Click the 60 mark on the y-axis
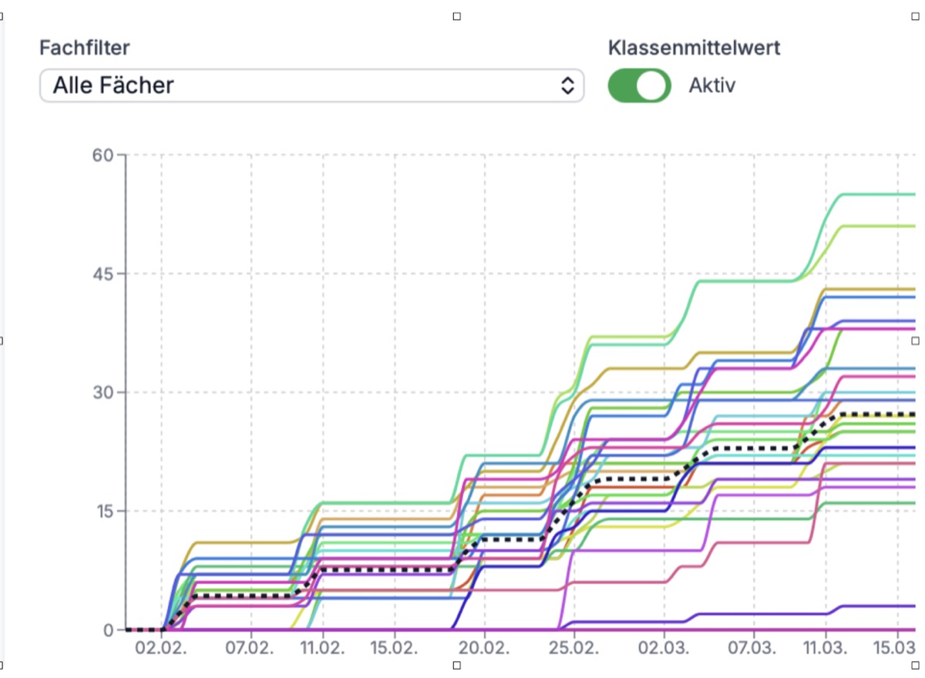 pos(105,154)
